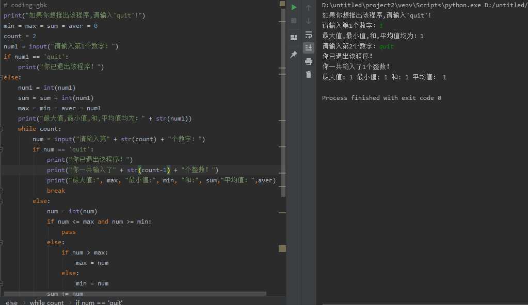Click 'max = min = aver = num1' line
The image size is (528, 305).
(x=59, y=108)
